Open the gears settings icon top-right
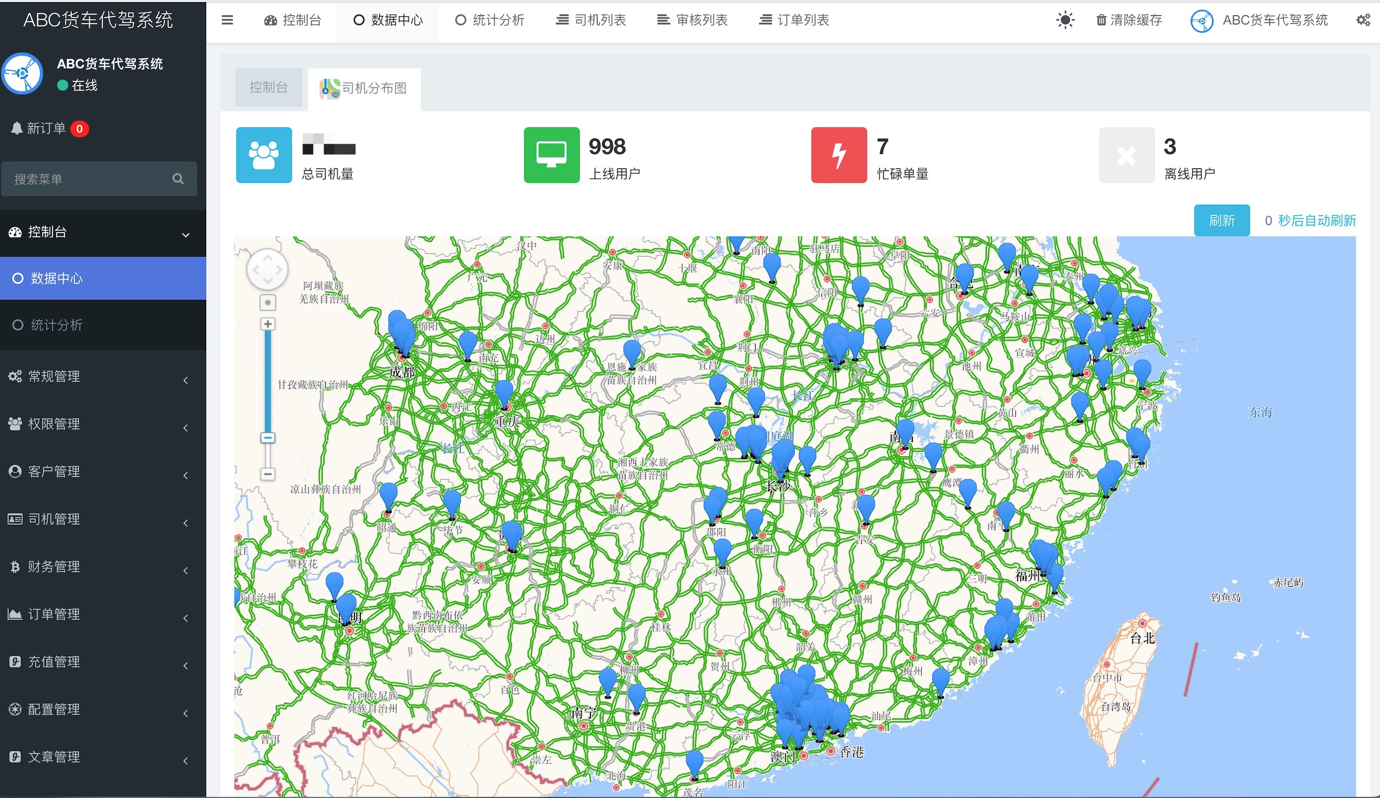1380x798 pixels. point(1363,21)
